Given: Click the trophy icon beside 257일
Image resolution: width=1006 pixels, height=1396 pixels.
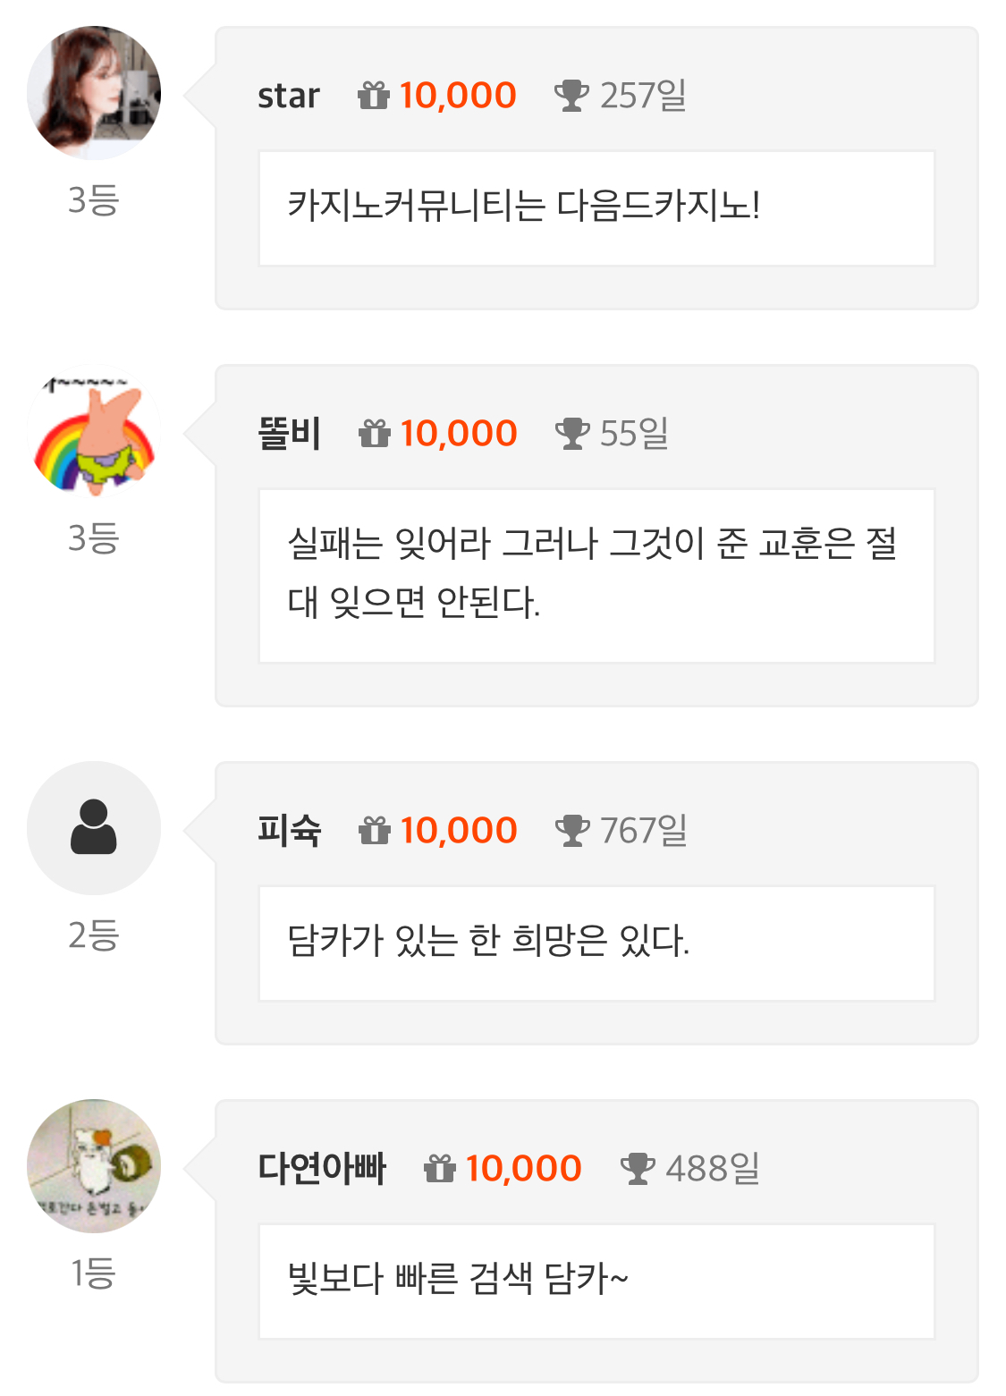Looking at the screenshot, I should point(571,95).
